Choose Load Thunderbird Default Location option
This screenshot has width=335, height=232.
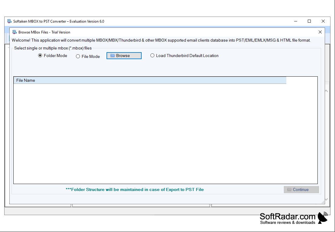(x=184, y=56)
